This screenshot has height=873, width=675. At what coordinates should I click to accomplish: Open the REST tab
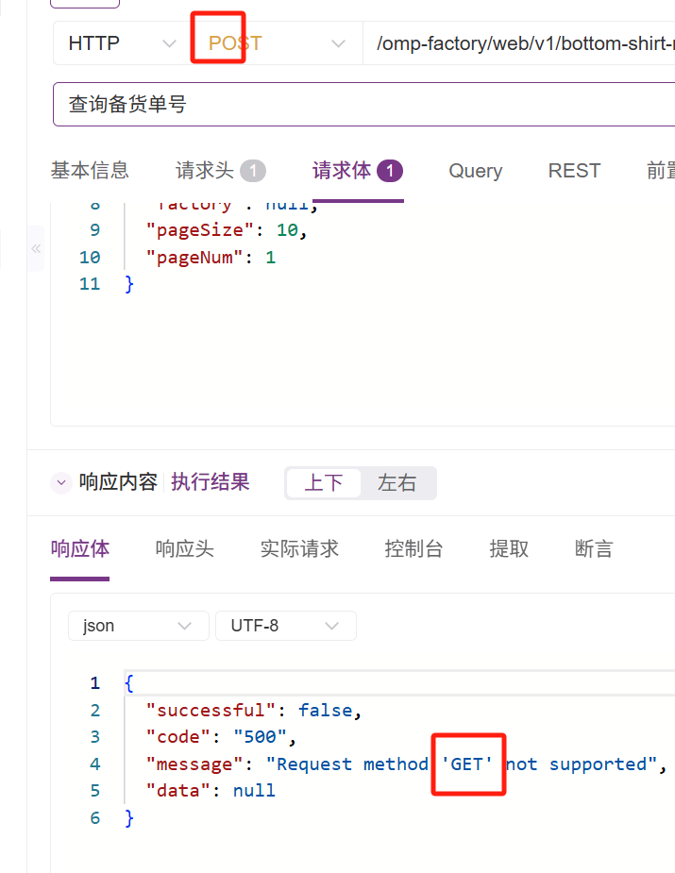pos(574,171)
